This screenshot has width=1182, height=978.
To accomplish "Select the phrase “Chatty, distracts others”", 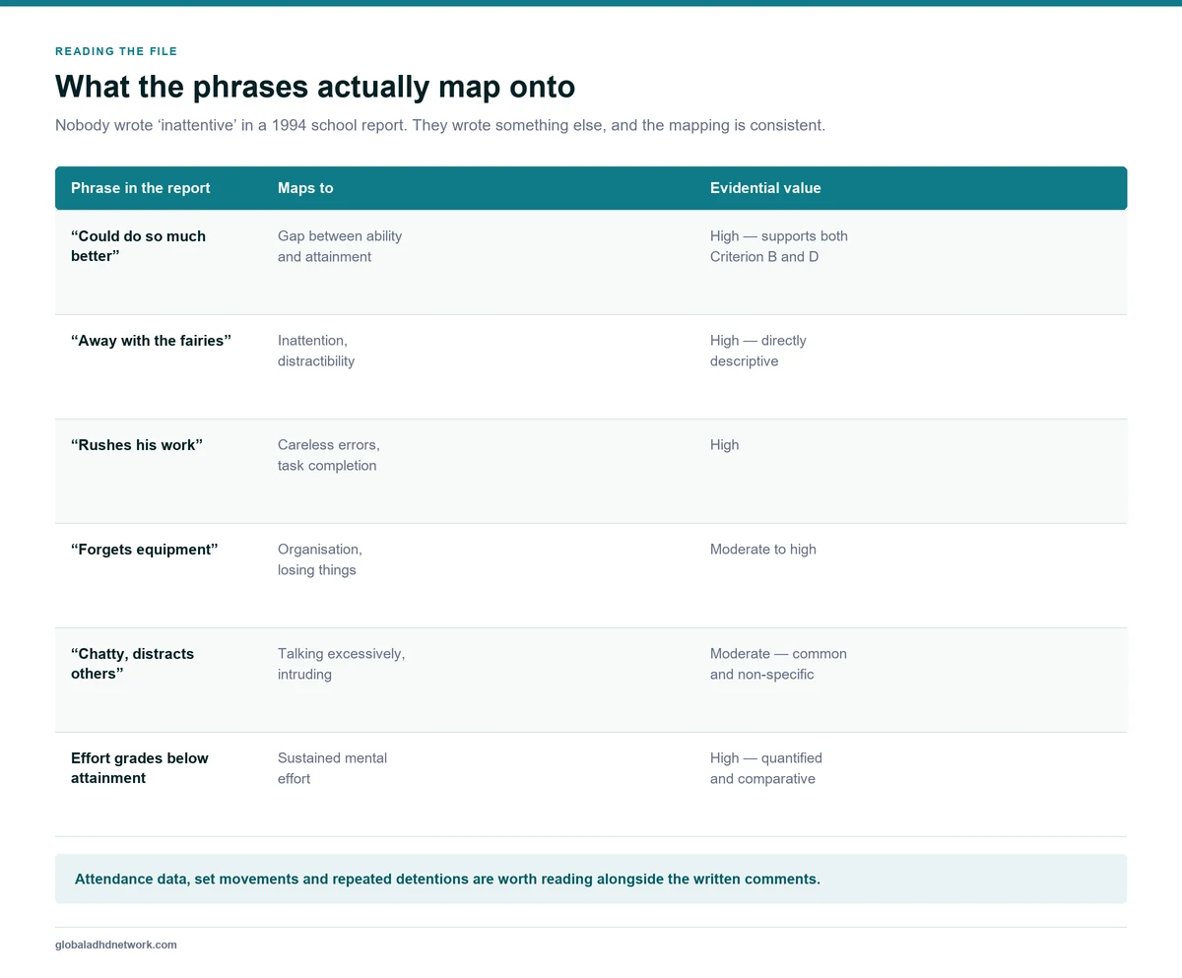I will click(x=133, y=664).
